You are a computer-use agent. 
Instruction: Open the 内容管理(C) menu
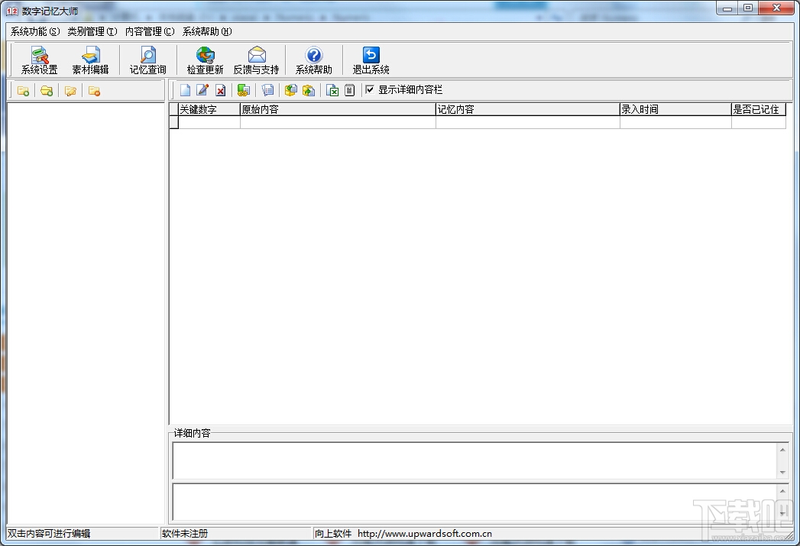150,31
